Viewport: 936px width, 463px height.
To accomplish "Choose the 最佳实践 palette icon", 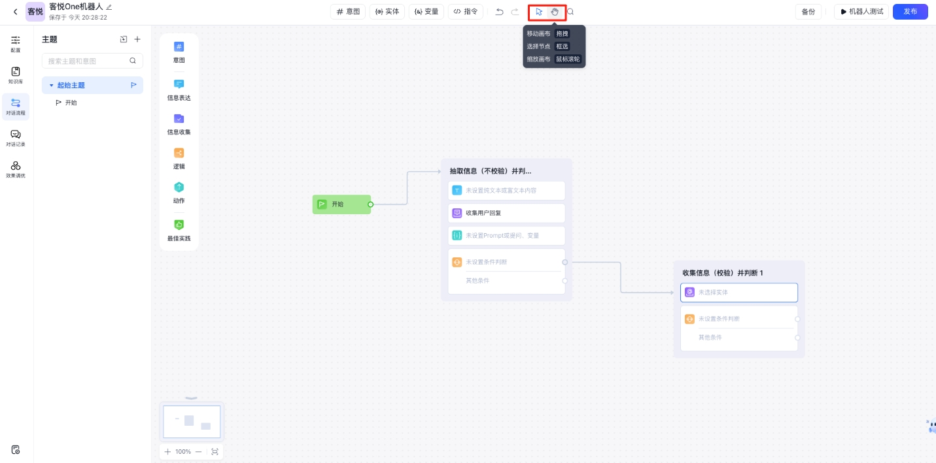I will [x=179, y=225].
